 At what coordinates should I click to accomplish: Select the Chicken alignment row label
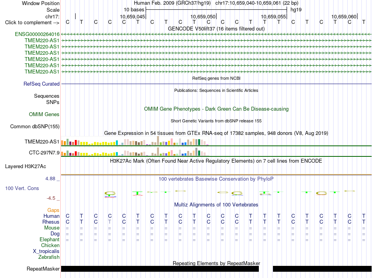pyautogui.click(x=50, y=245)
